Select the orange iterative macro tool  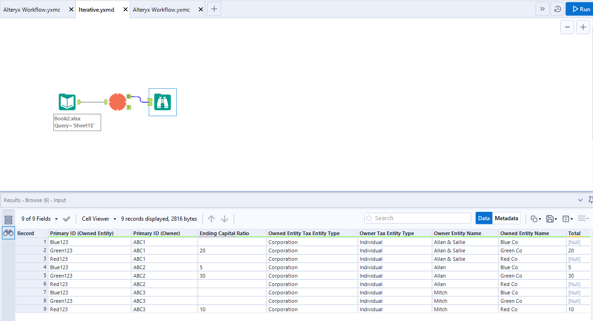click(x=118, y=102)
